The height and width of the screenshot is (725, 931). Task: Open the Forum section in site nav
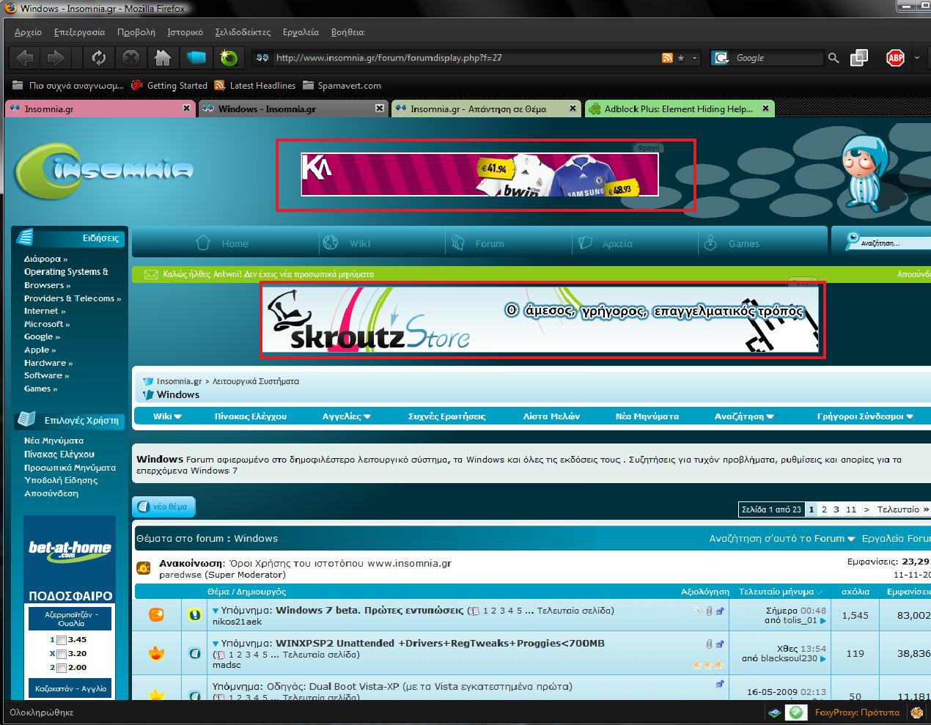[x=478, y=243]
